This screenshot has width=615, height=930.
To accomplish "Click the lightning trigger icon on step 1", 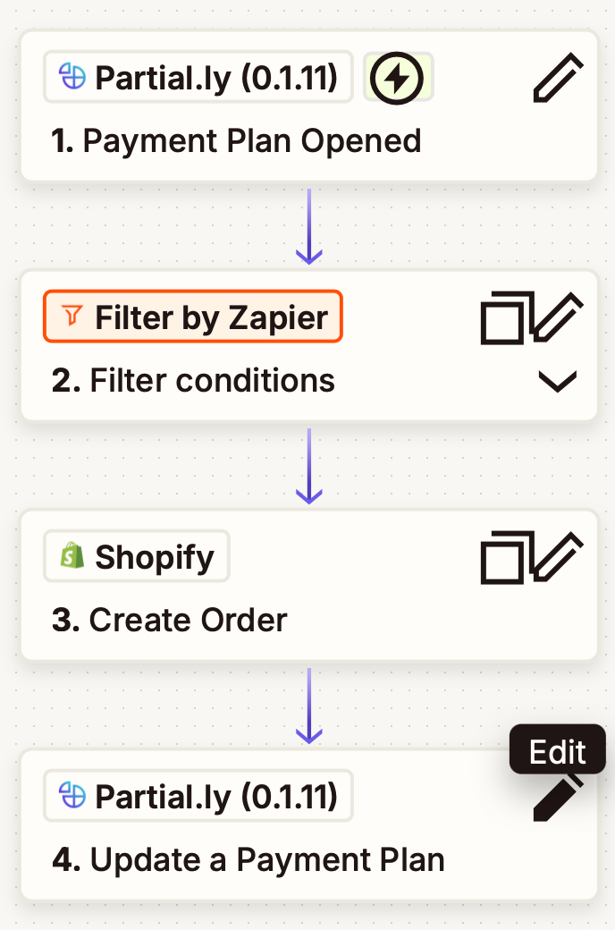I will 398,78.
